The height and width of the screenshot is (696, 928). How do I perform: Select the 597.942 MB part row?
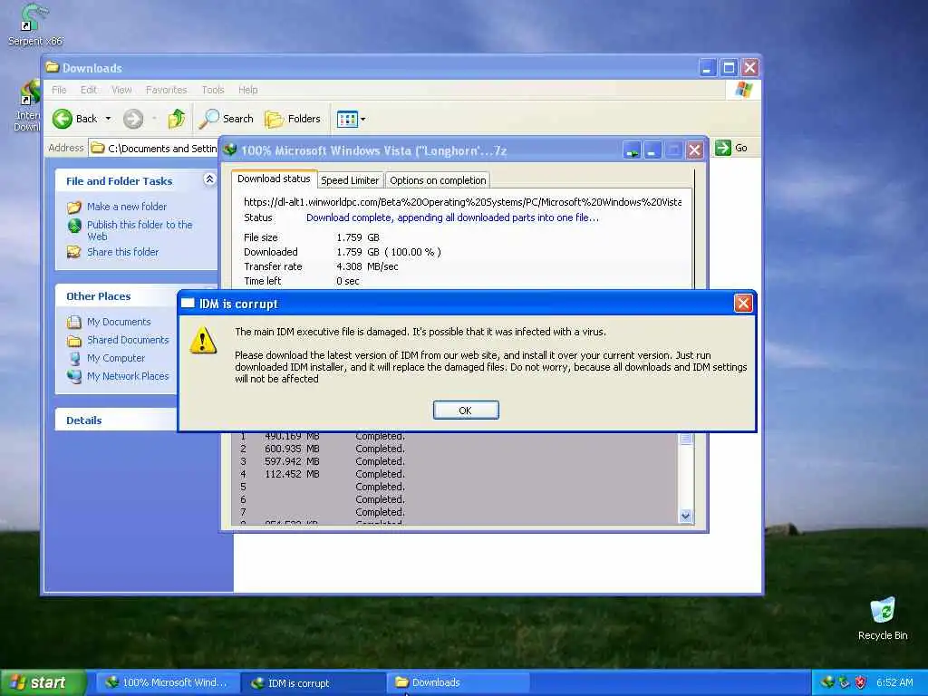point(457,461)
